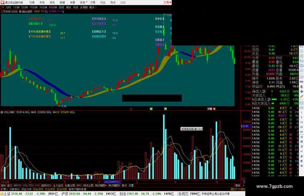Select the 月 period shortcut in sidebar
Viewport: 304px width, 196px height.
[302, 147]
